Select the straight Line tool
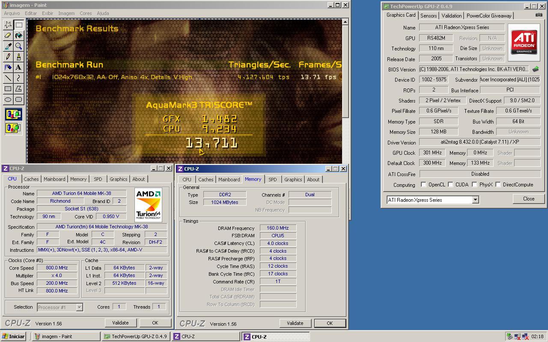This screenshot has width=548, height=342. pyautogui.click(x=8, y=78)
